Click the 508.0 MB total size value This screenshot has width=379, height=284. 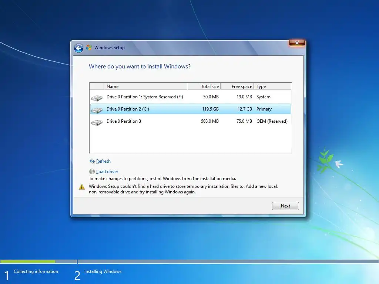pos(210,121)
